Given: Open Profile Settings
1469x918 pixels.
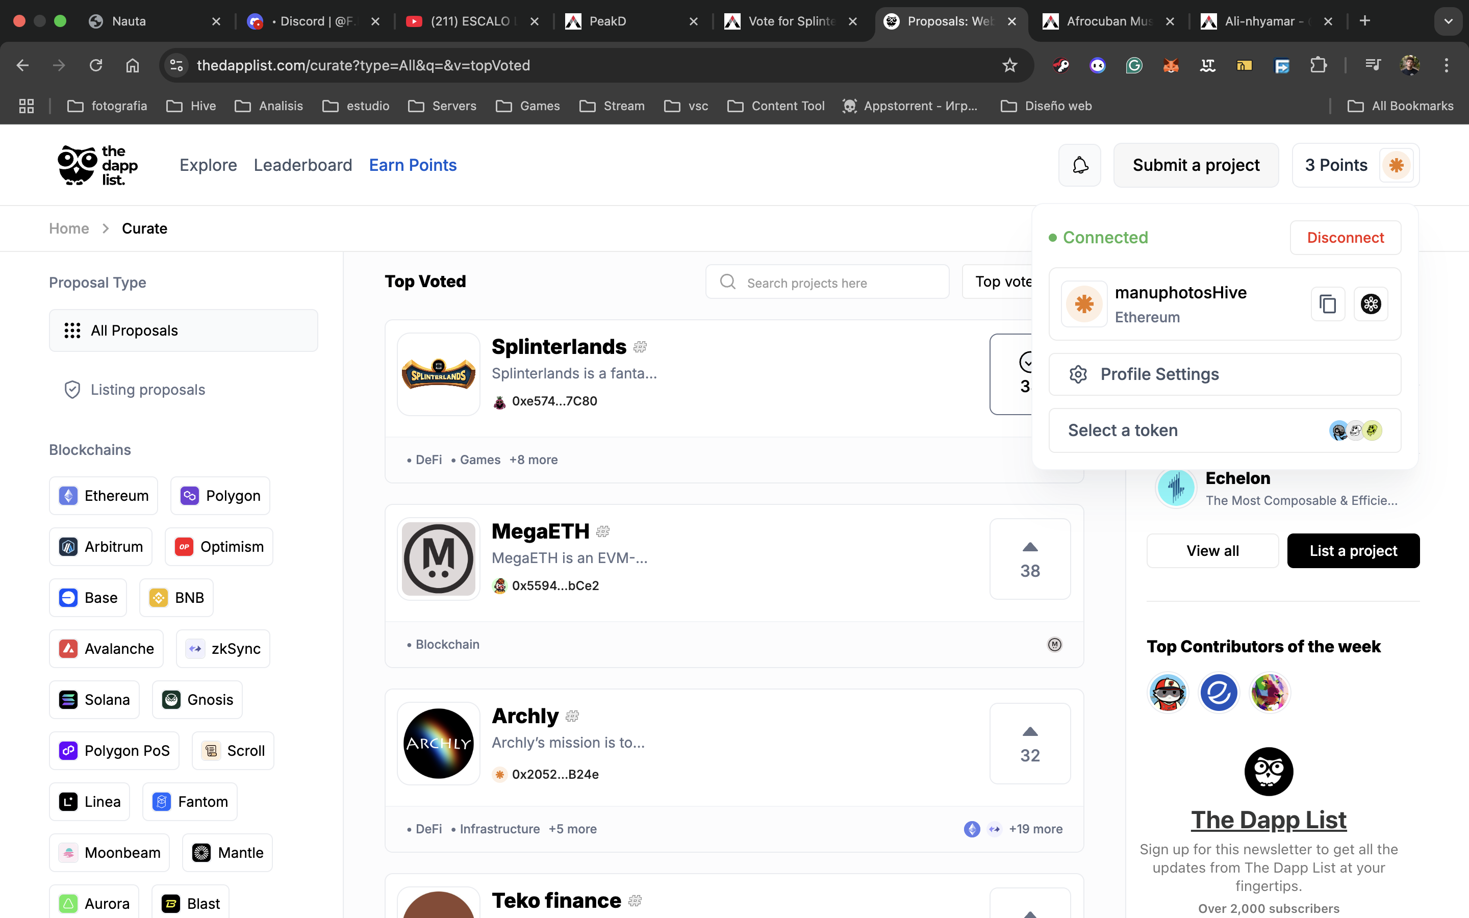Looking at the screenshot, I should pos(1224,374).
